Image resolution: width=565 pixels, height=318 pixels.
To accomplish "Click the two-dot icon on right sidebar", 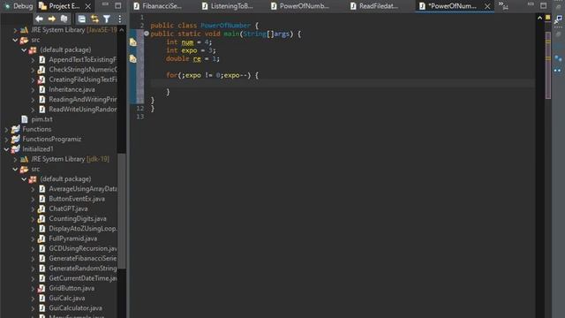I will pyautogui.click(x=558, y=71).
